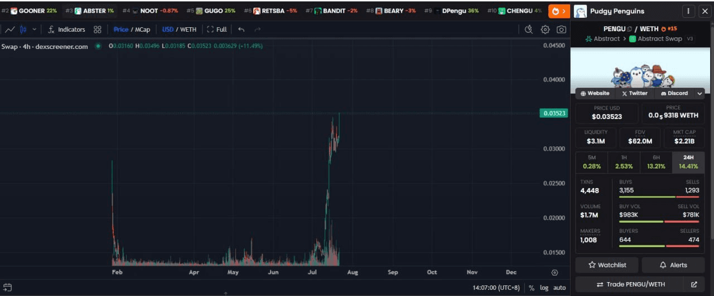Close the Pudgy Penguins panel

click(704, 11)
